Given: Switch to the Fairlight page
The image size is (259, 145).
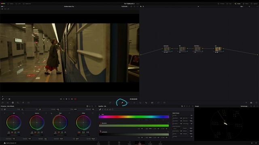Looking at the screenshot, I should [x=150, y=143].
